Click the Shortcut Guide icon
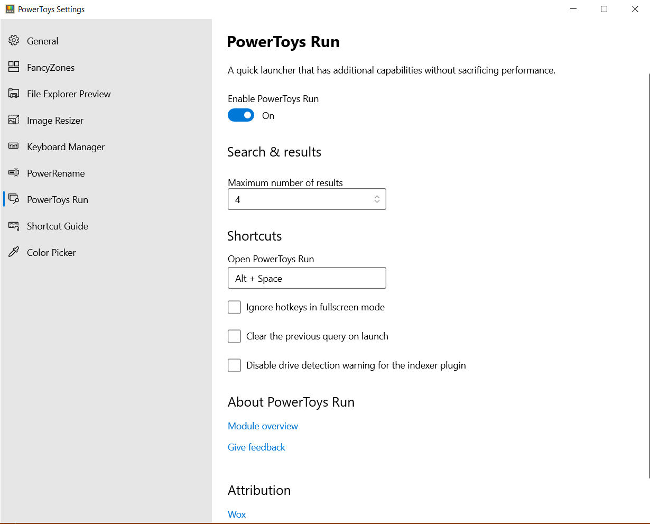This screenshot has width=650, height=524. pos(14,226)
